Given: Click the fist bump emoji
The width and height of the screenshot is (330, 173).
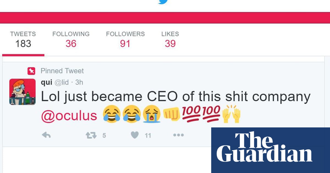Looking at the screenshot, I should tap(172, 114).
